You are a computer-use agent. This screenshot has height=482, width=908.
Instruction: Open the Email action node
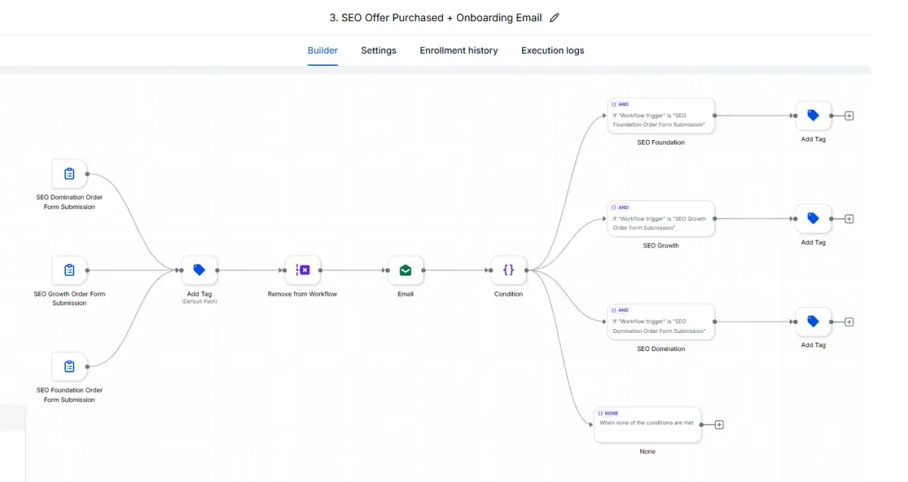(406, 270)
